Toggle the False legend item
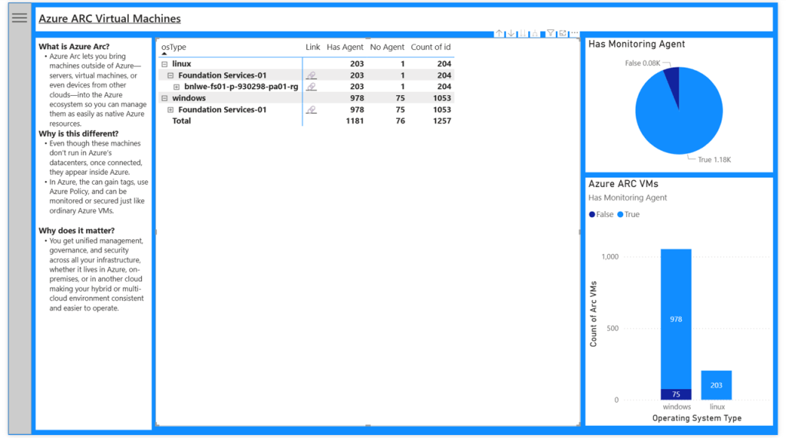The width and height of the screenshot is (786, 438). tap(601, 215)
